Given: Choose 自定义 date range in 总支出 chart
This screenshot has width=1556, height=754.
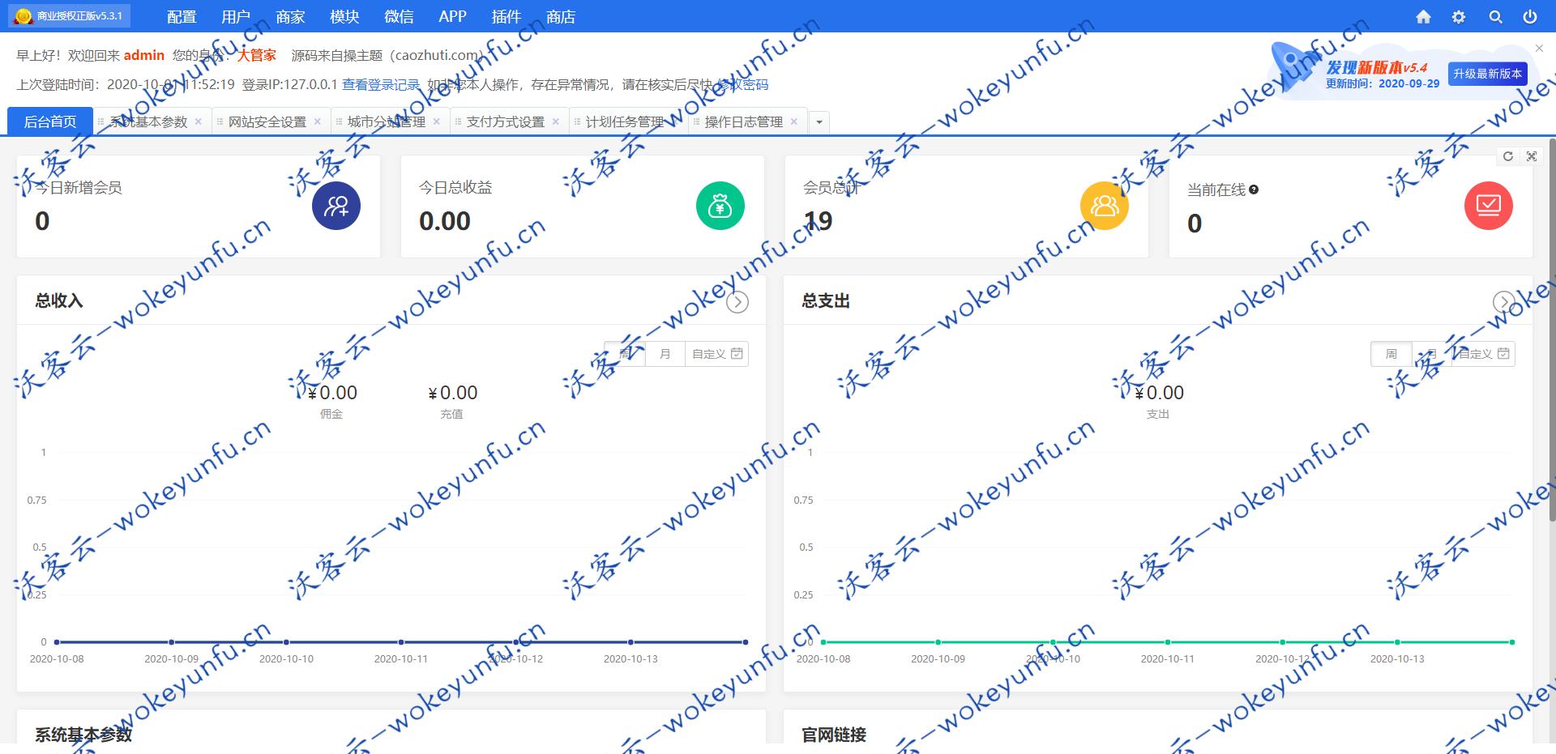Looking at the screenshot, I should tap(1483, 354).
